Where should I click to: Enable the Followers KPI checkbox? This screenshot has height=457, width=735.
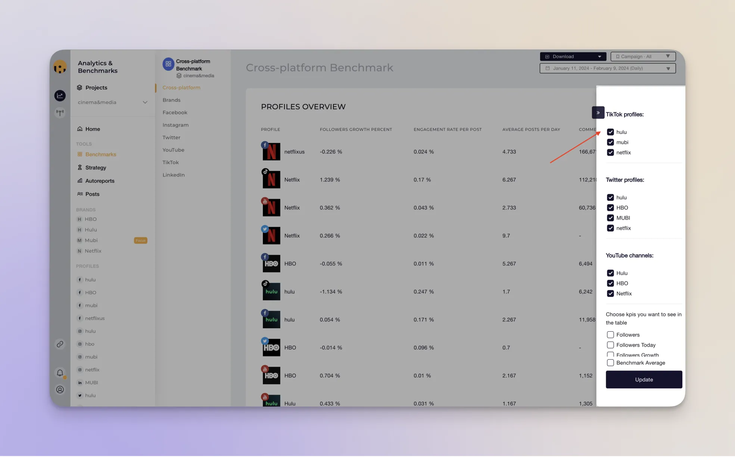pos(610,335)
